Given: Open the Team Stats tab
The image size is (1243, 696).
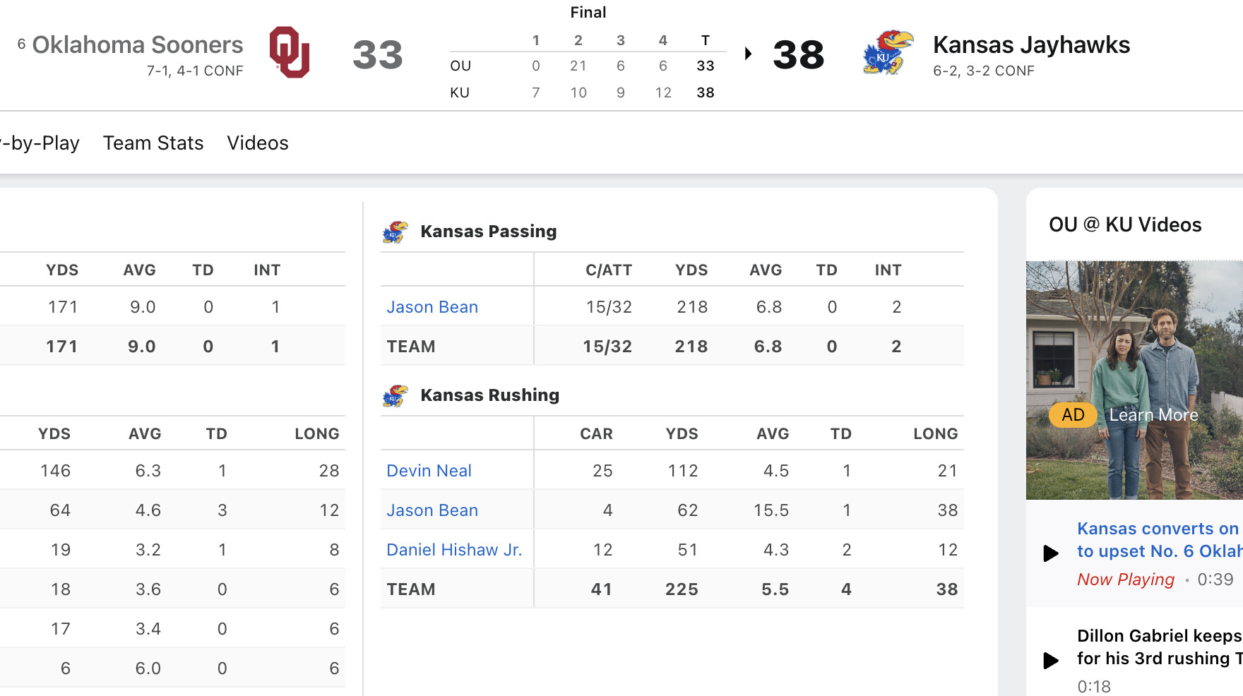Looking at the screenshot, I should pos(153,143).
